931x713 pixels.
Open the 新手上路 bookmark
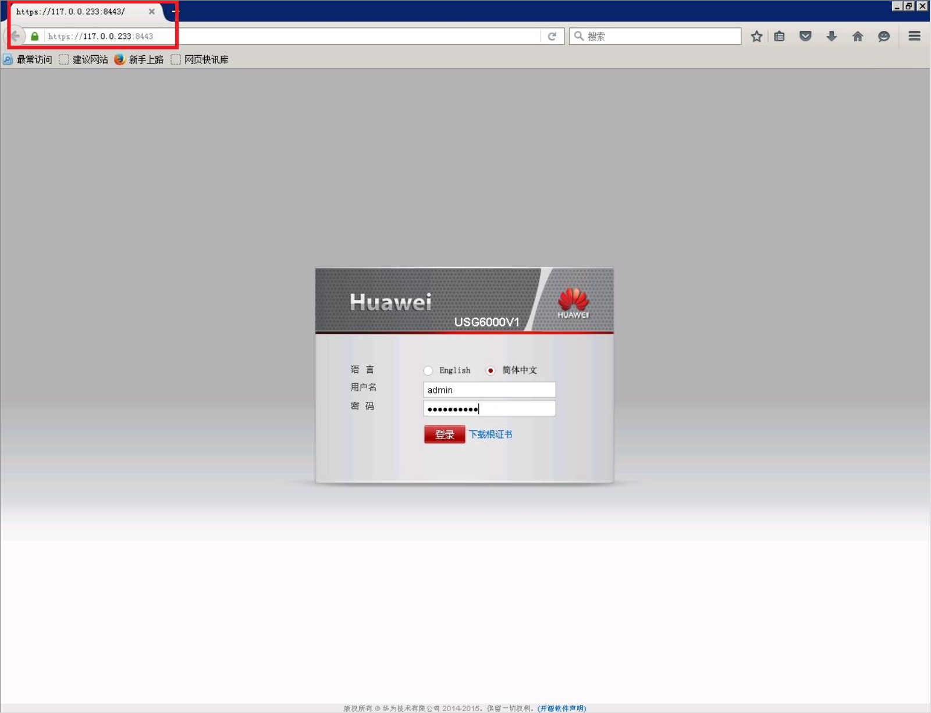139,59
